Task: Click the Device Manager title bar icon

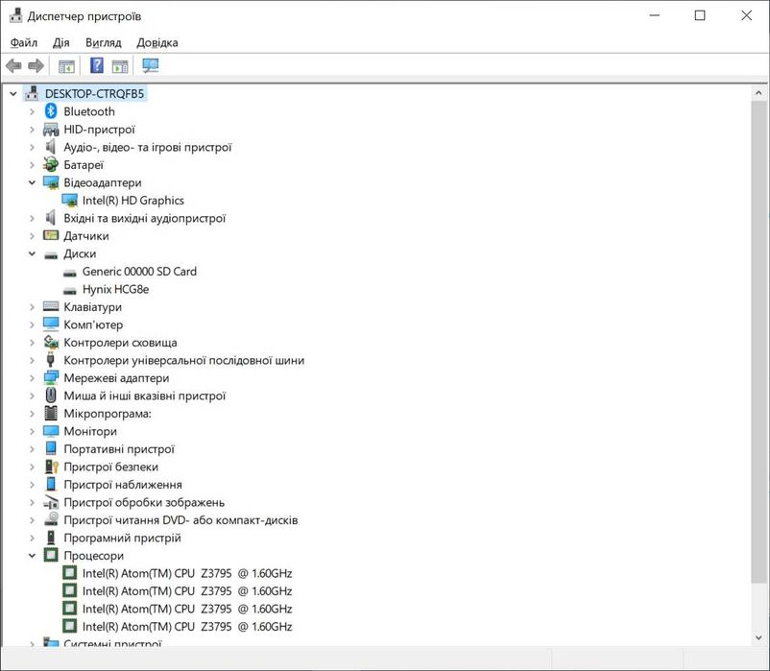Action: pyautogui.click(x=15, y=15)
